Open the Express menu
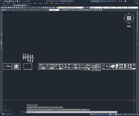This screenshot has width=139, height=116. (69, 3)
